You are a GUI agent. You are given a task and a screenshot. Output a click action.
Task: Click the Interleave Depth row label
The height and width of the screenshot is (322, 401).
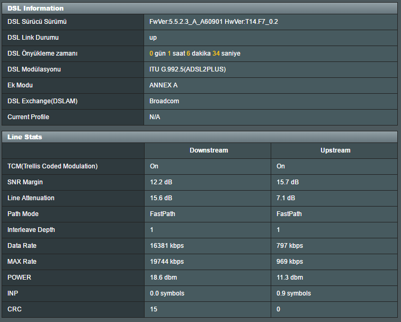[x=31, y=230]
